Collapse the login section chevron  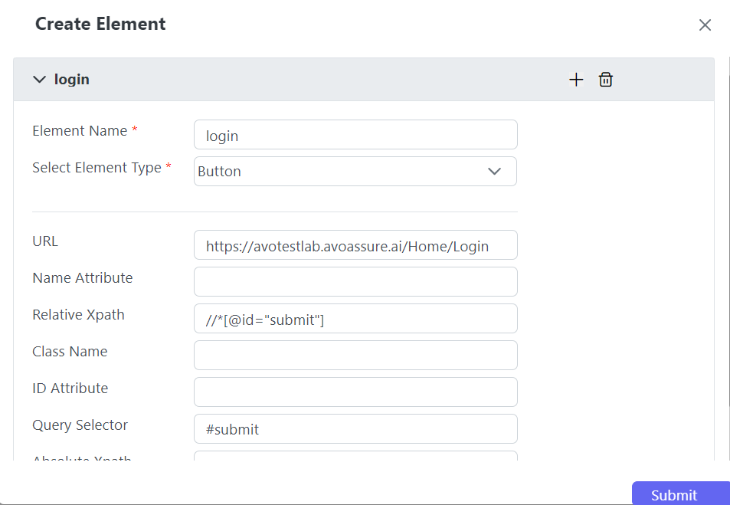coord(40,80)
